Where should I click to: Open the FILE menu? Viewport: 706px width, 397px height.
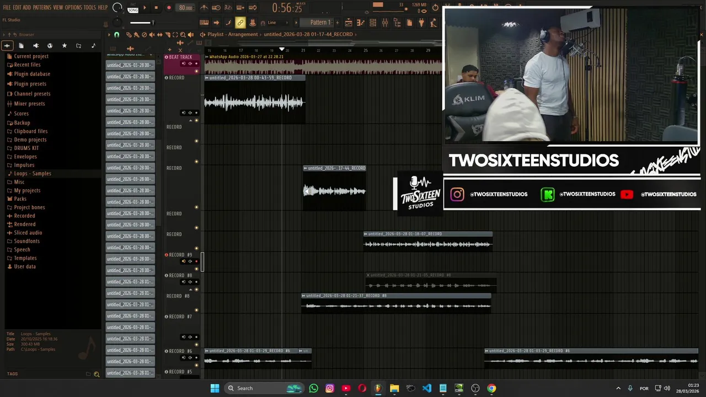coord(7,7)
